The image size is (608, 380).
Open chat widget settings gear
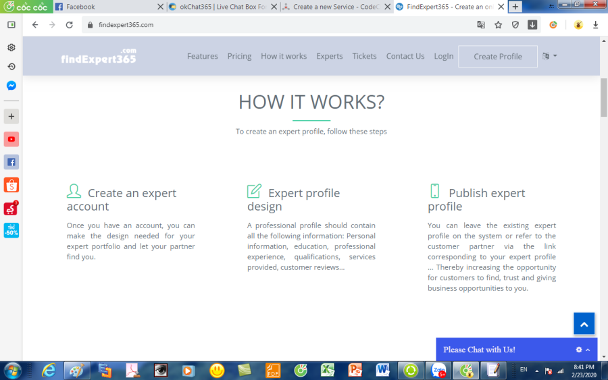[x=579, y=350]
